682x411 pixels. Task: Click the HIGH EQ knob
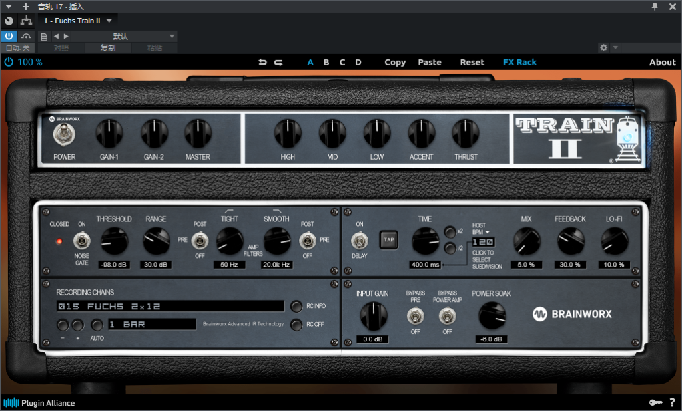[x=288, y=133]
